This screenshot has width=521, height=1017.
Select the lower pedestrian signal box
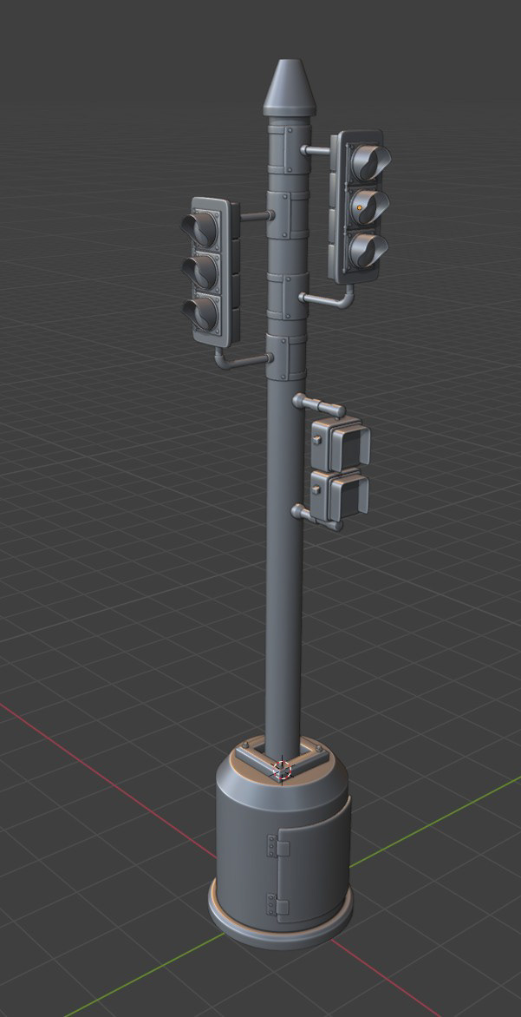pyautogui.click(x=339, y=495)
